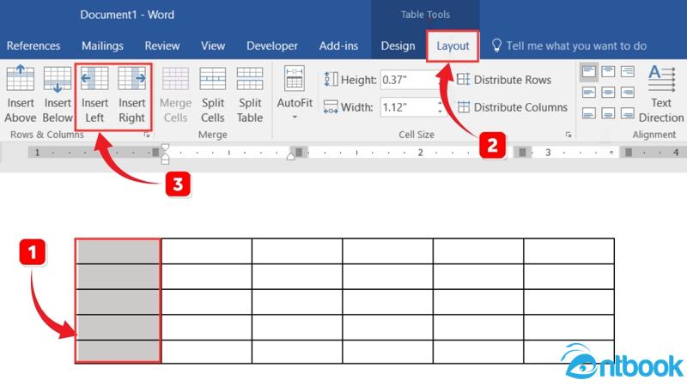Click Insert Above in Rows & Columns
Screen dimensions: 687x386
(20, 94)
